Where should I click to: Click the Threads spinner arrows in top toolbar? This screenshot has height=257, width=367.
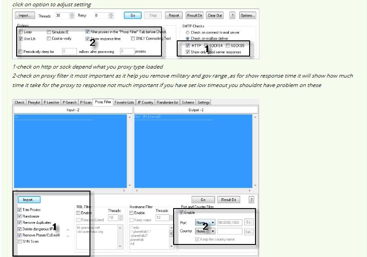tap(72, 15)
